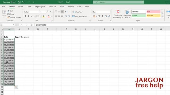Open the font name Calibri dropdown
170x95 pixels.
(38, 12)
